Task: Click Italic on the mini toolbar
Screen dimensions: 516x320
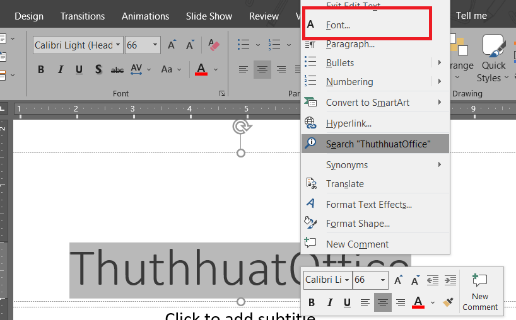Action: [x=329, y=302]
